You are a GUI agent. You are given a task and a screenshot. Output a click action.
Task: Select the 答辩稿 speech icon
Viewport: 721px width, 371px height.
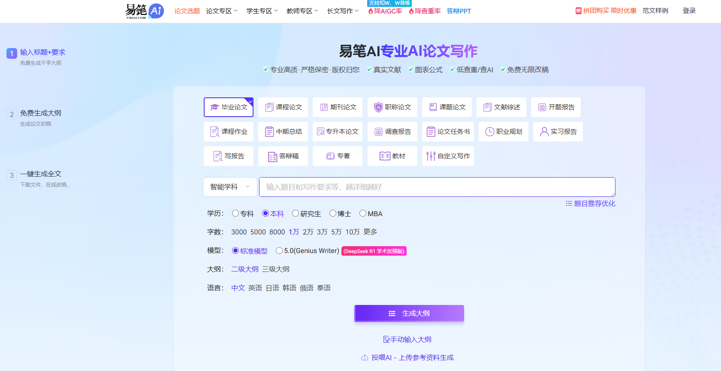(273, 157)
